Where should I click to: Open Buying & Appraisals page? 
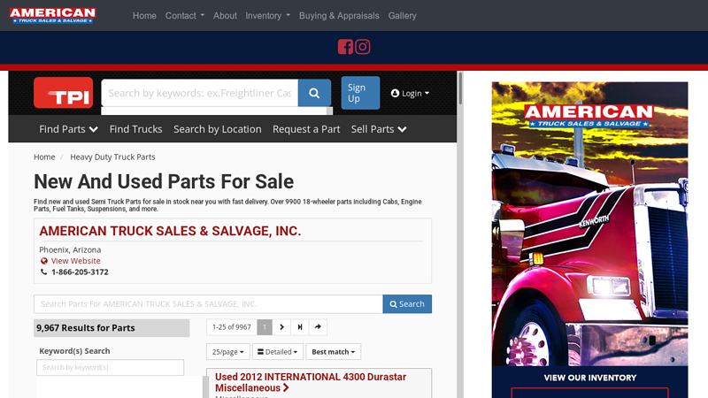339,16
